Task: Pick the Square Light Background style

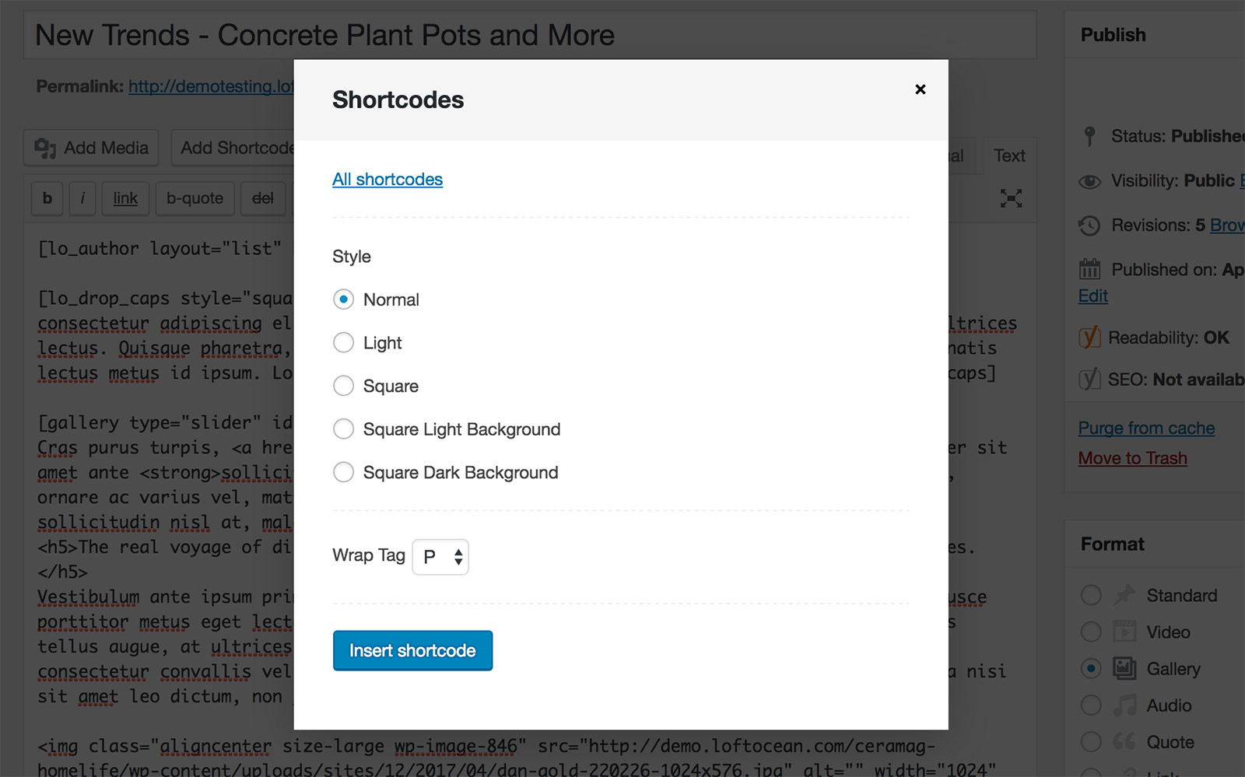Action: pyautogui.click(x=343, y=429)
